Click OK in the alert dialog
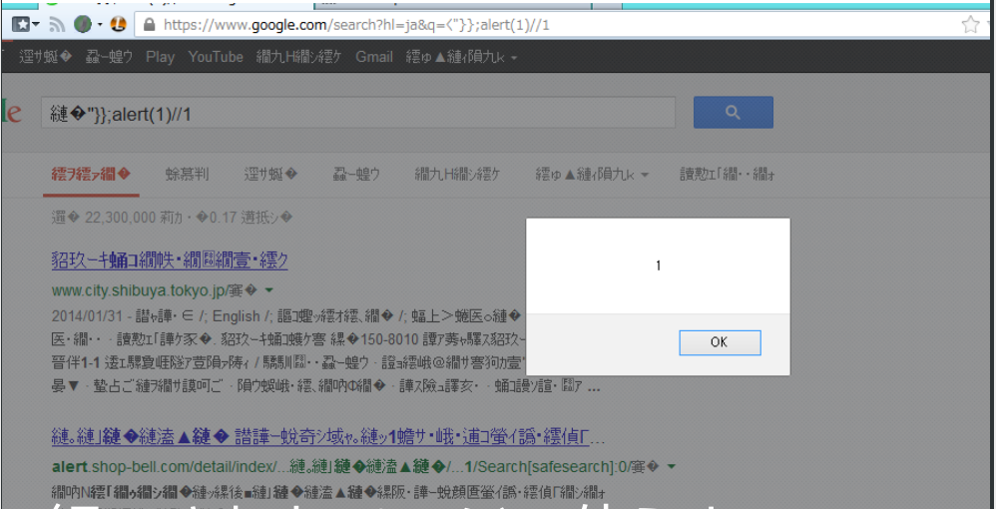The width and height of the screenshot is (996, 509). tap(720, 342)
